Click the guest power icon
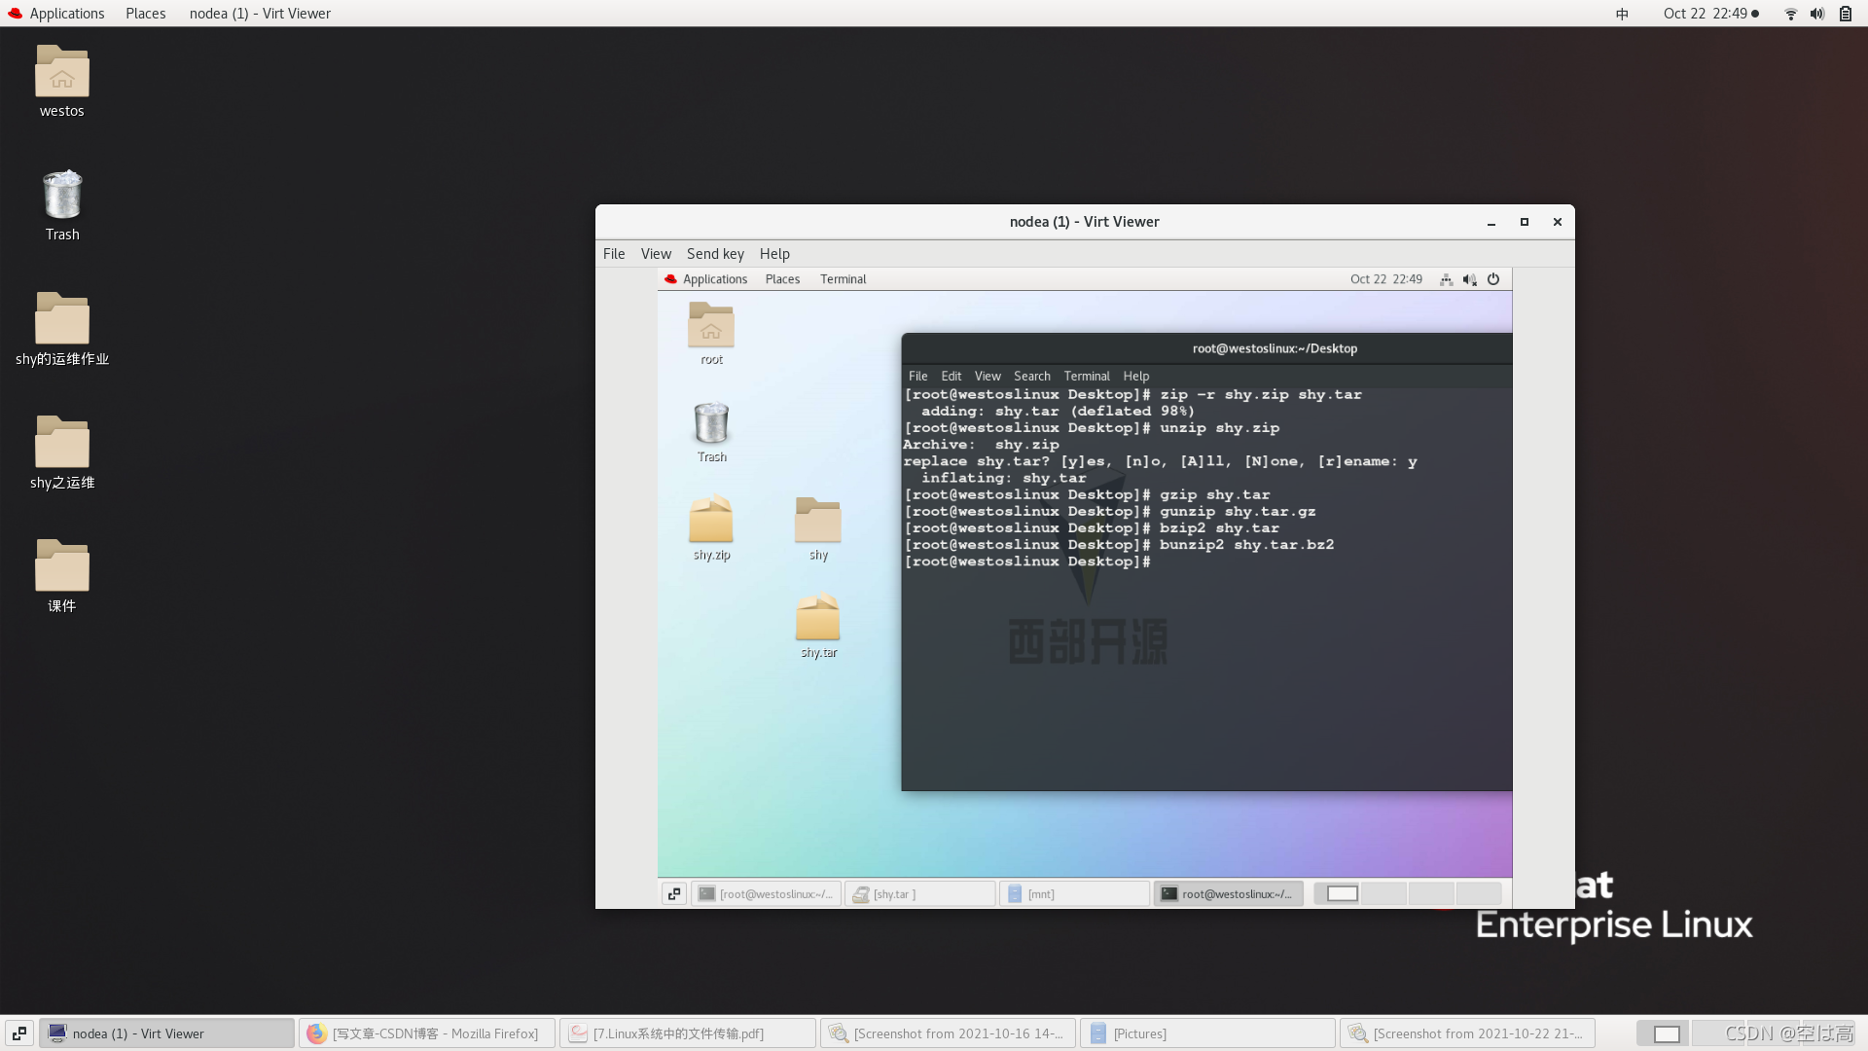This screenshot has width=1868, height=1051. pos(1493,279)
